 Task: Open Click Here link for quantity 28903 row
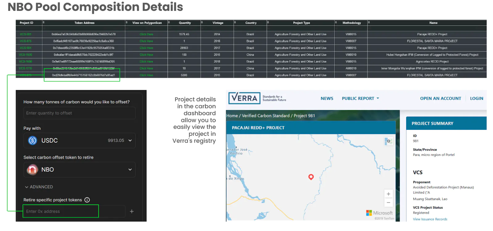[x=146, y=48]
